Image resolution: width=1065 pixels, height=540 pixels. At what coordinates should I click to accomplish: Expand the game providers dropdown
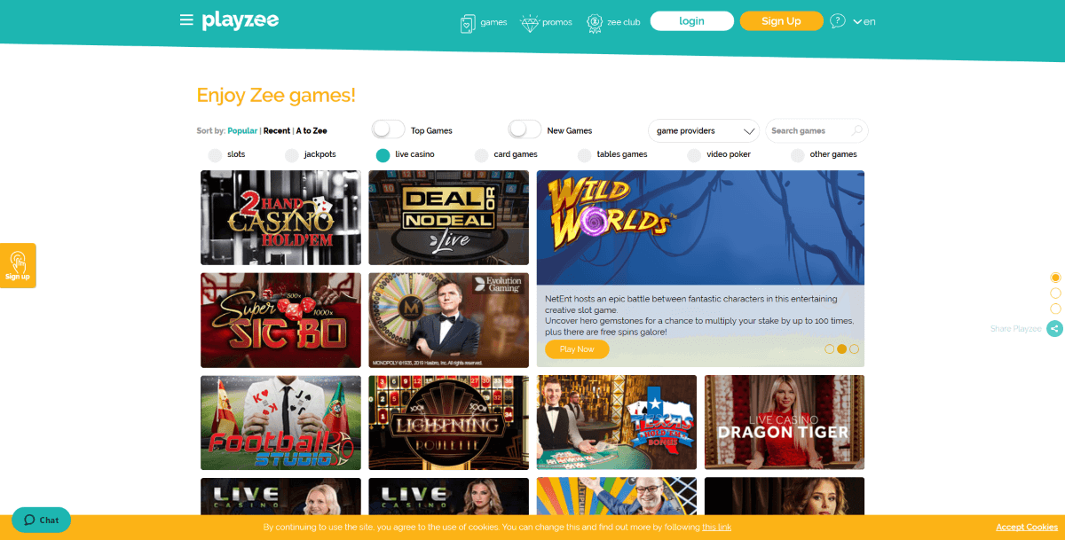[704, 130]
